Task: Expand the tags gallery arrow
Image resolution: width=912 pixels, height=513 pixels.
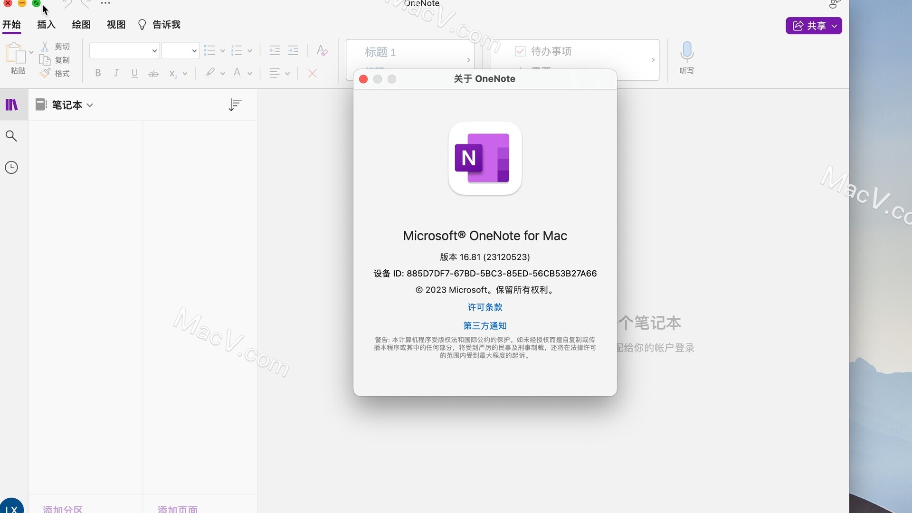Action: (653, 60)
